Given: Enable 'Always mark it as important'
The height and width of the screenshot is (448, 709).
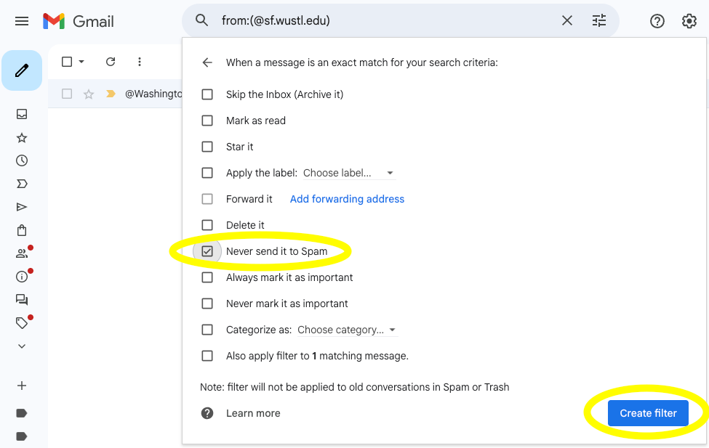Looking at the screenshot, I should tap(207, 277).
